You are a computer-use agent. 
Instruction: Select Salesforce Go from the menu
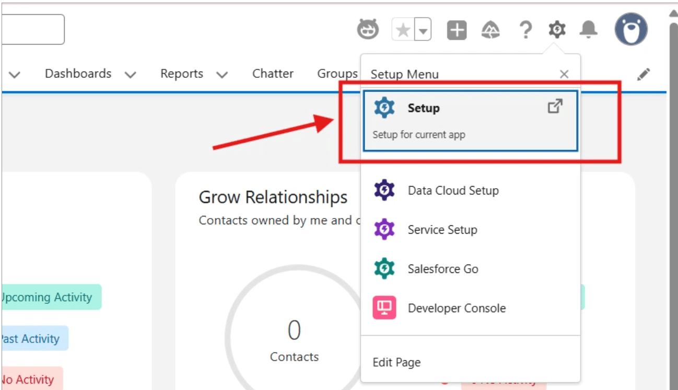pos(442,269)
